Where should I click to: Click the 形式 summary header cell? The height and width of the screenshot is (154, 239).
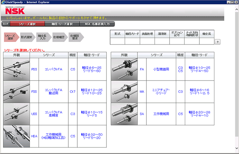pos(117,34)
